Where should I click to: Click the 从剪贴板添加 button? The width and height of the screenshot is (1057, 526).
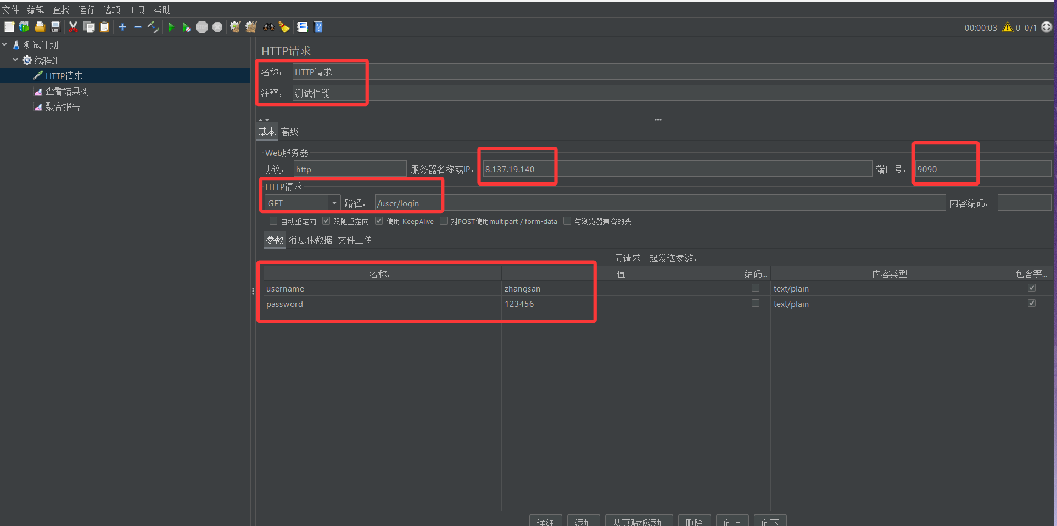[639, 521]
